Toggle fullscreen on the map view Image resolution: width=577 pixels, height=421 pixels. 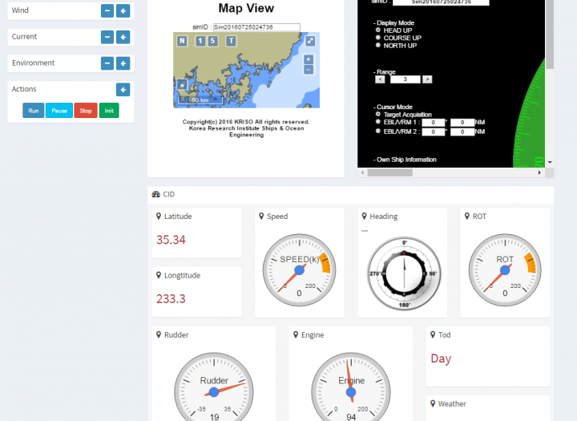tap(309, 41)
